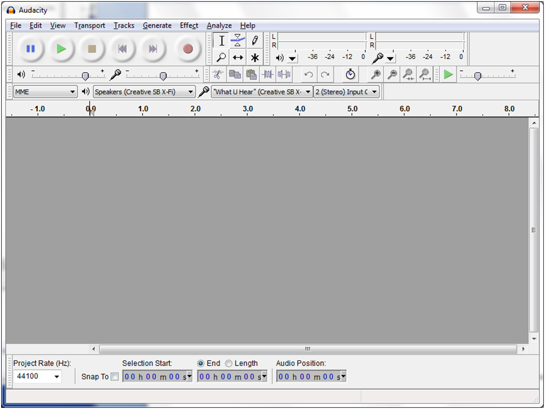The width and height of the screenshot is (545, 409).
Task: Open Audio Position time format arrow
Action: [343, 376]
